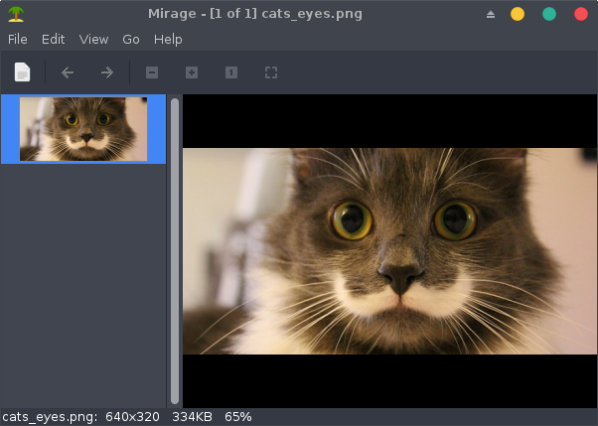598x426 pixels.
Task: Open the Go menu
Action: pos(131,40)
